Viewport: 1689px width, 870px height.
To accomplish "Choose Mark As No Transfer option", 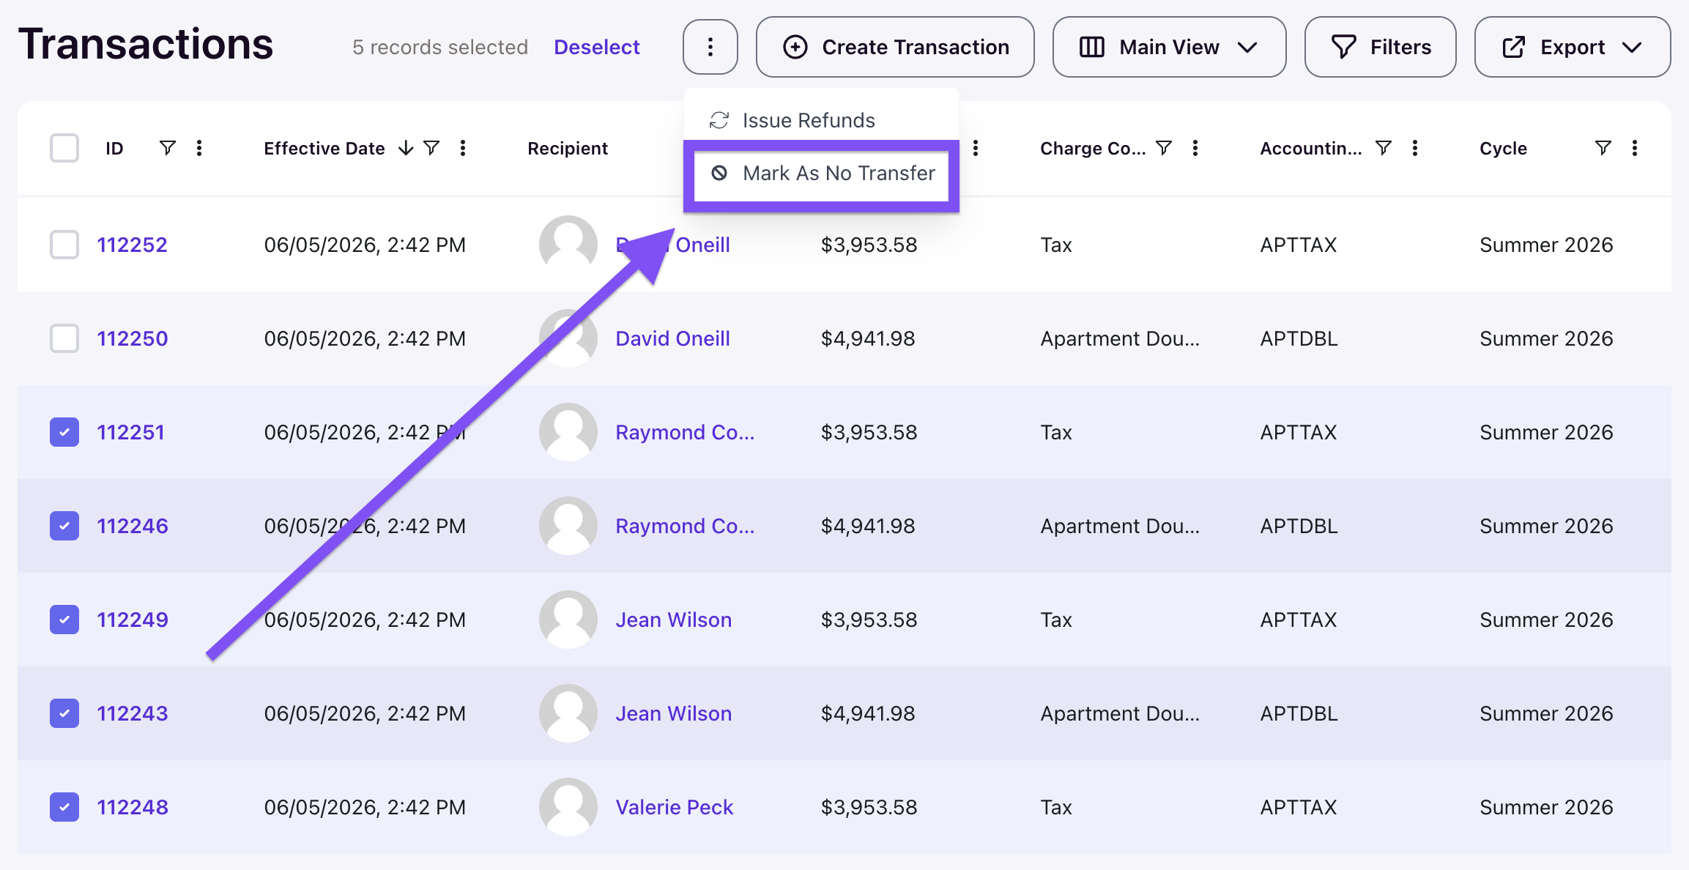I will (821, 174).
